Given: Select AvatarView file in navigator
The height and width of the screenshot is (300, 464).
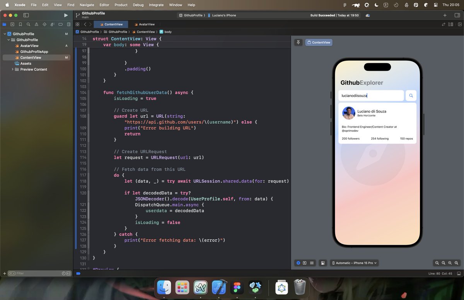Looking at the screenshot, I should 37,46.
